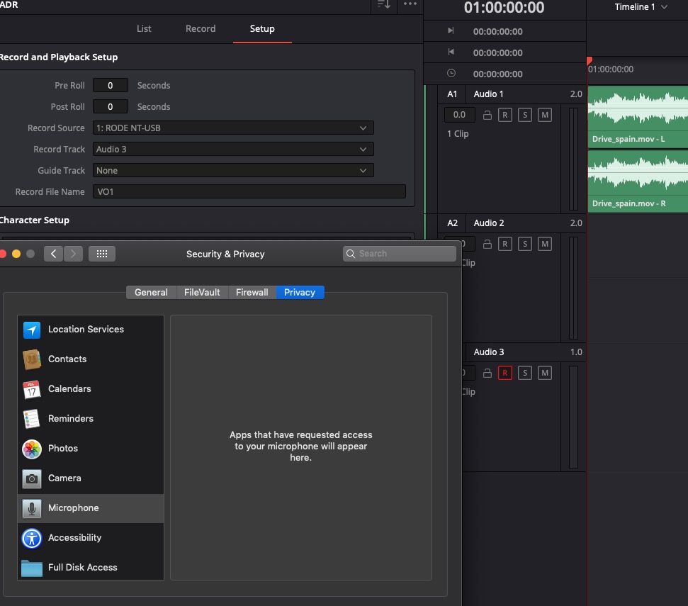The image size is (688, 606).
Task: Open the ADR sort options icon
Action: pyautogui.click(x=384, y=4)
